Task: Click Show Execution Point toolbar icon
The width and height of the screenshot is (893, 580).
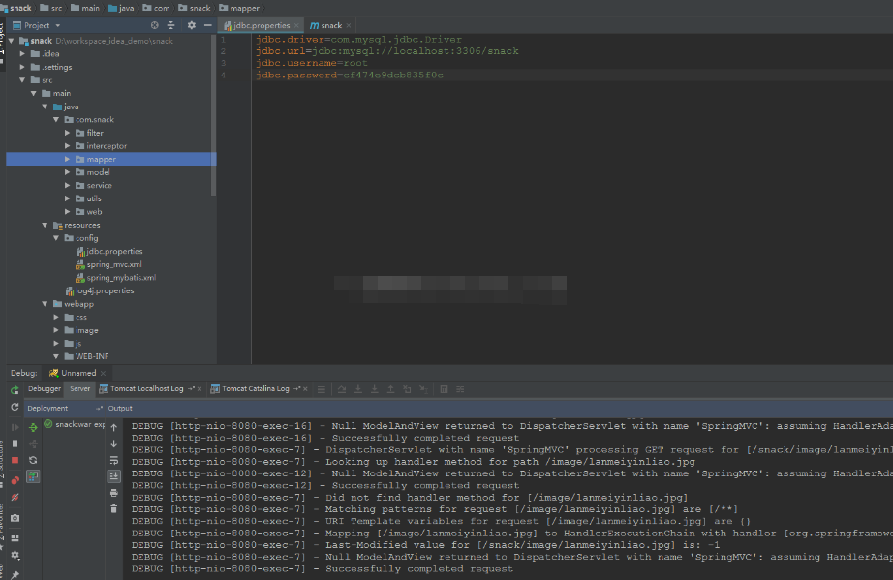Action: [322, 389]
